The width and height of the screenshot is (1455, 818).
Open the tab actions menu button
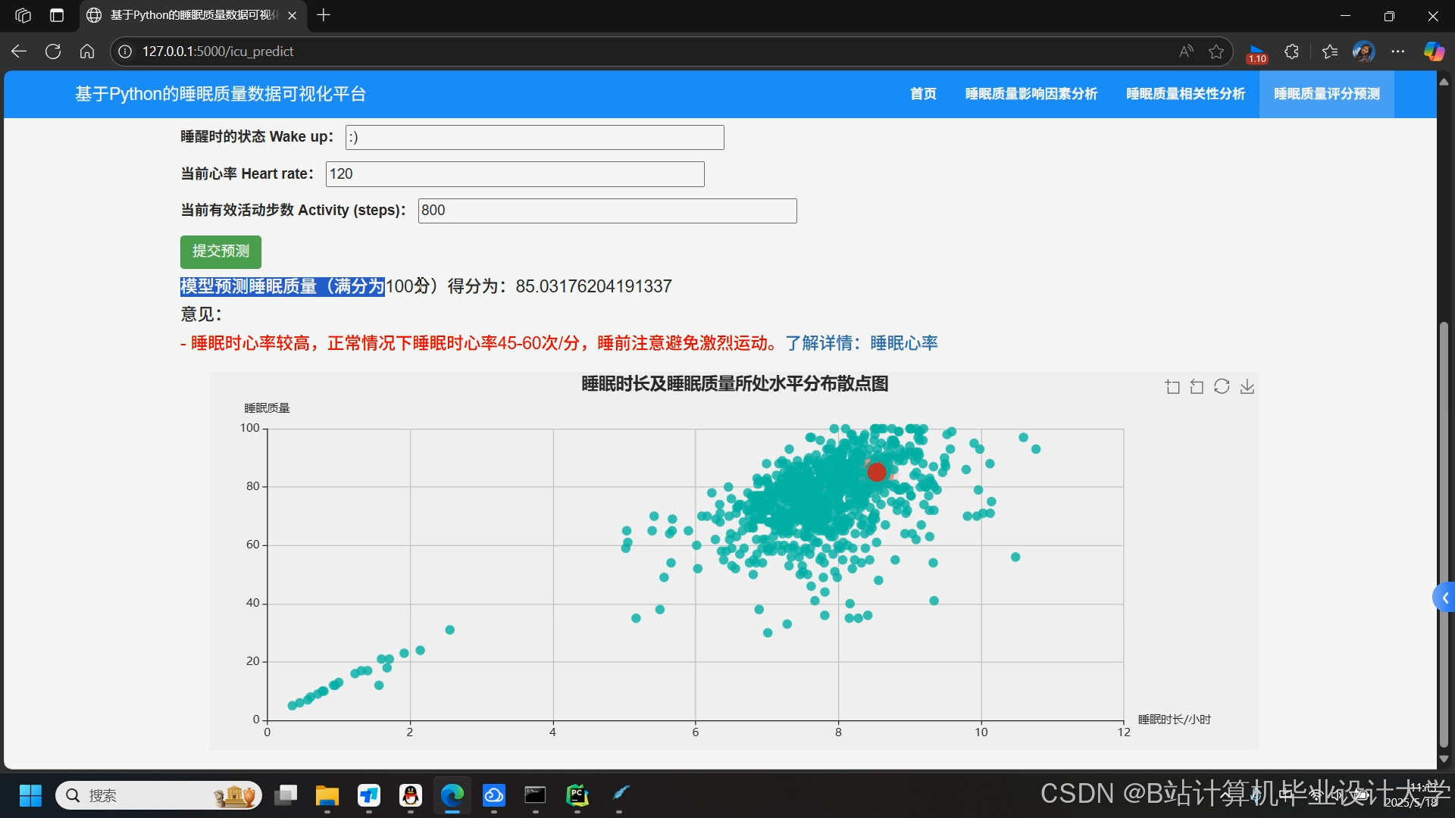(57, 15)
